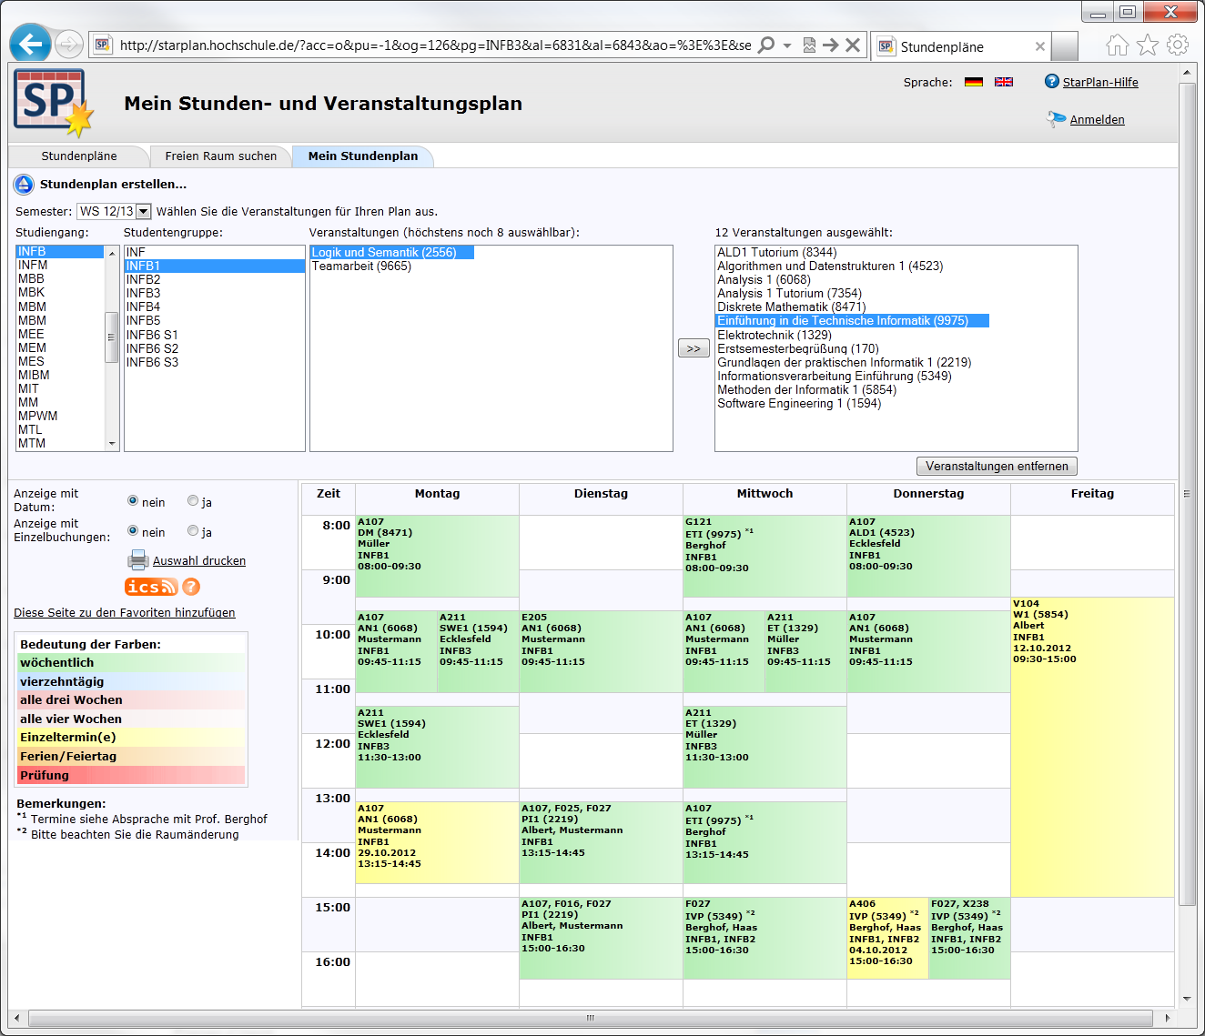
Task: Switch language to English flag
Action: pos(1004,82)
